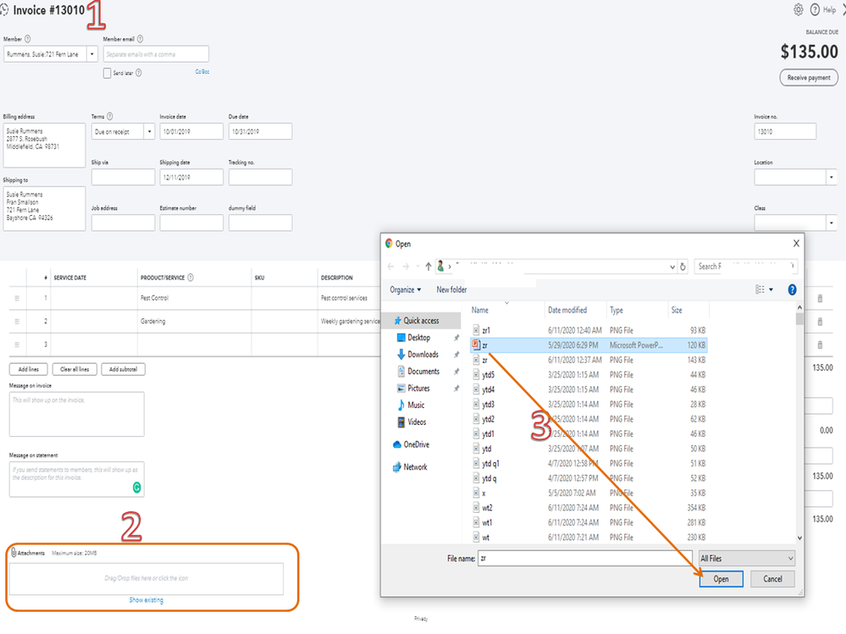
Task: Click the Show existing link
Action: (x=147, y=599)
